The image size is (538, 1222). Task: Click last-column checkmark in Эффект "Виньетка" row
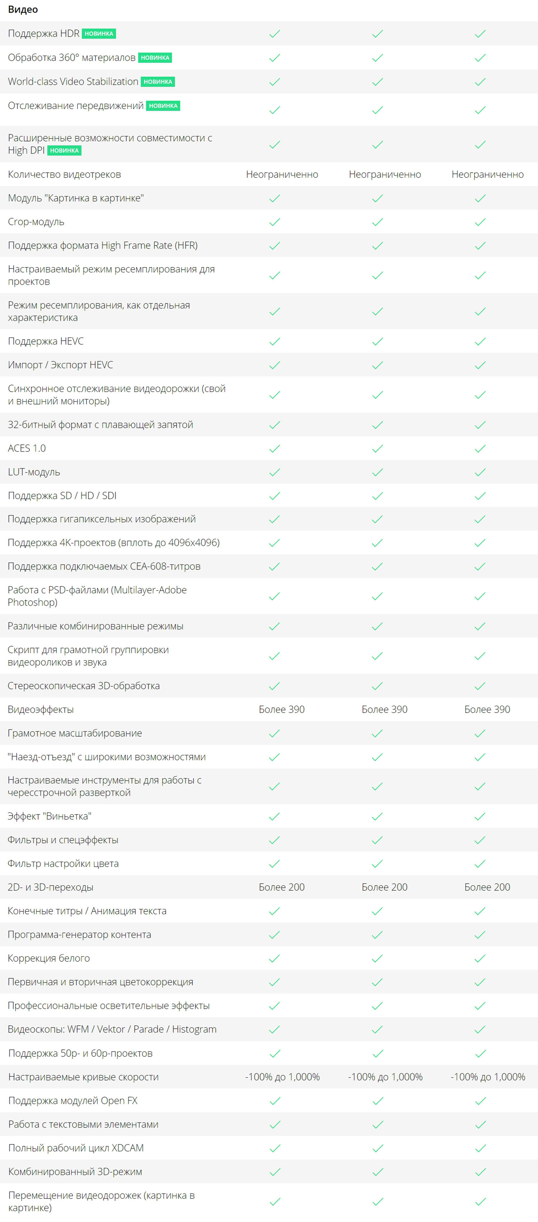point(480,816)
